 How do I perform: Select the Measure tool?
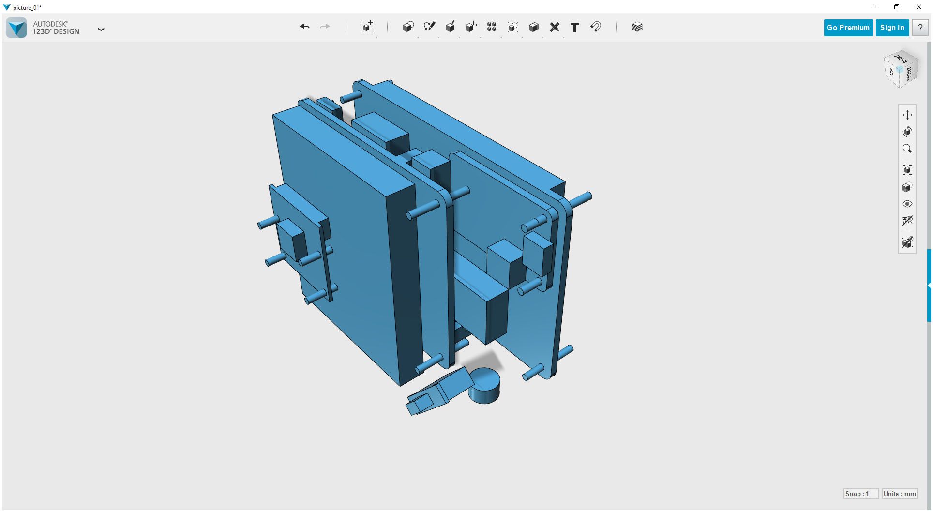(x=555, y=27)
